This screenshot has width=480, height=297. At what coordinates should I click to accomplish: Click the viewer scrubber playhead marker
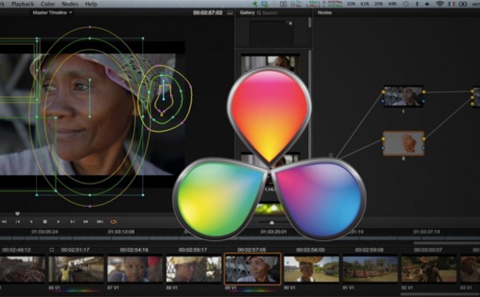click(x=18, y=214)
